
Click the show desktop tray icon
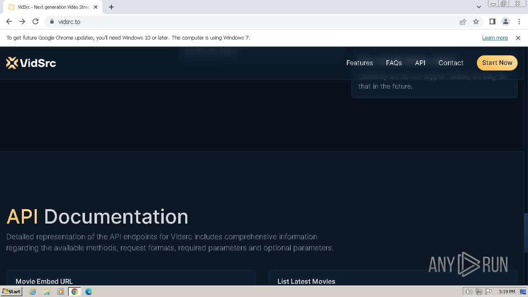pos(523,292)
